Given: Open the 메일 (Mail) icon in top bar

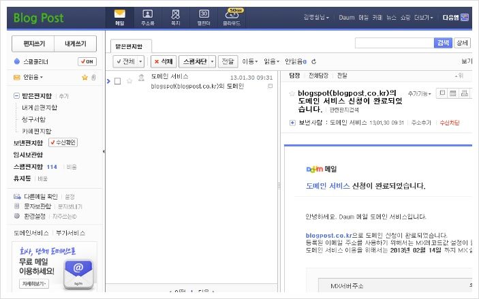Looking at the screenshot, I should pos(120,18).
